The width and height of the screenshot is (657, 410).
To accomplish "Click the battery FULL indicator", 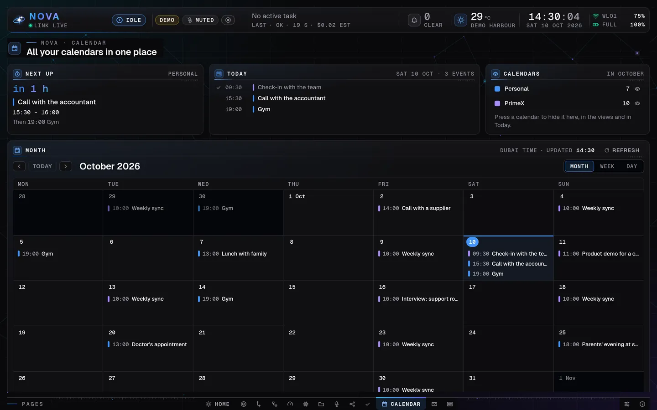I will [605, 25].
